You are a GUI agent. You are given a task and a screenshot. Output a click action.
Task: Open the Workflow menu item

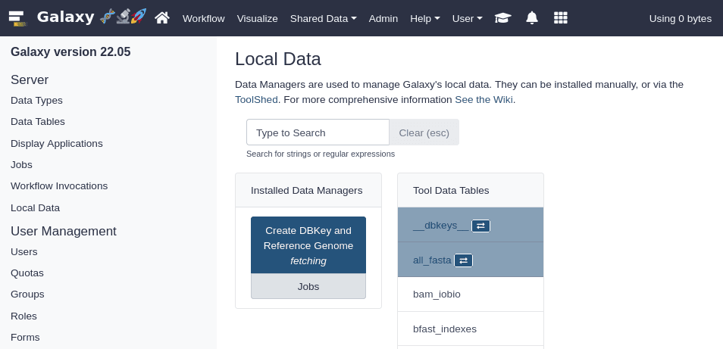point(204,18)
